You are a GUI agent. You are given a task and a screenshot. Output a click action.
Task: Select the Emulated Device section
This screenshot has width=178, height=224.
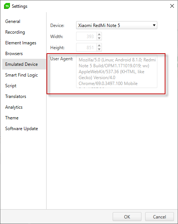(24, 64)
